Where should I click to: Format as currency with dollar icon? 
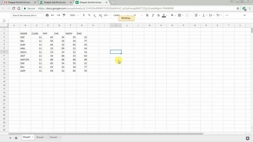(x=83, y=15)
